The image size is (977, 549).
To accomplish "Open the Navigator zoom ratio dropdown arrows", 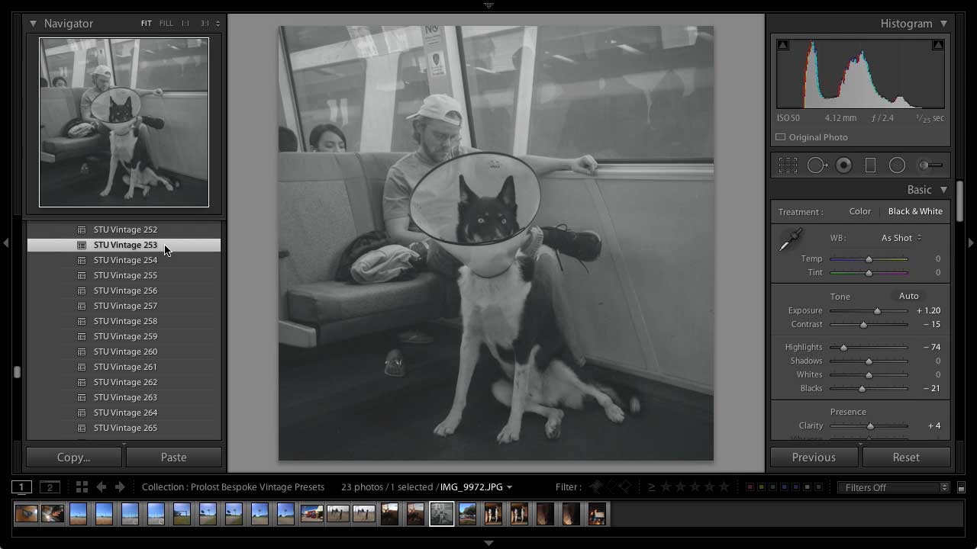I will (x=218, y=24).
